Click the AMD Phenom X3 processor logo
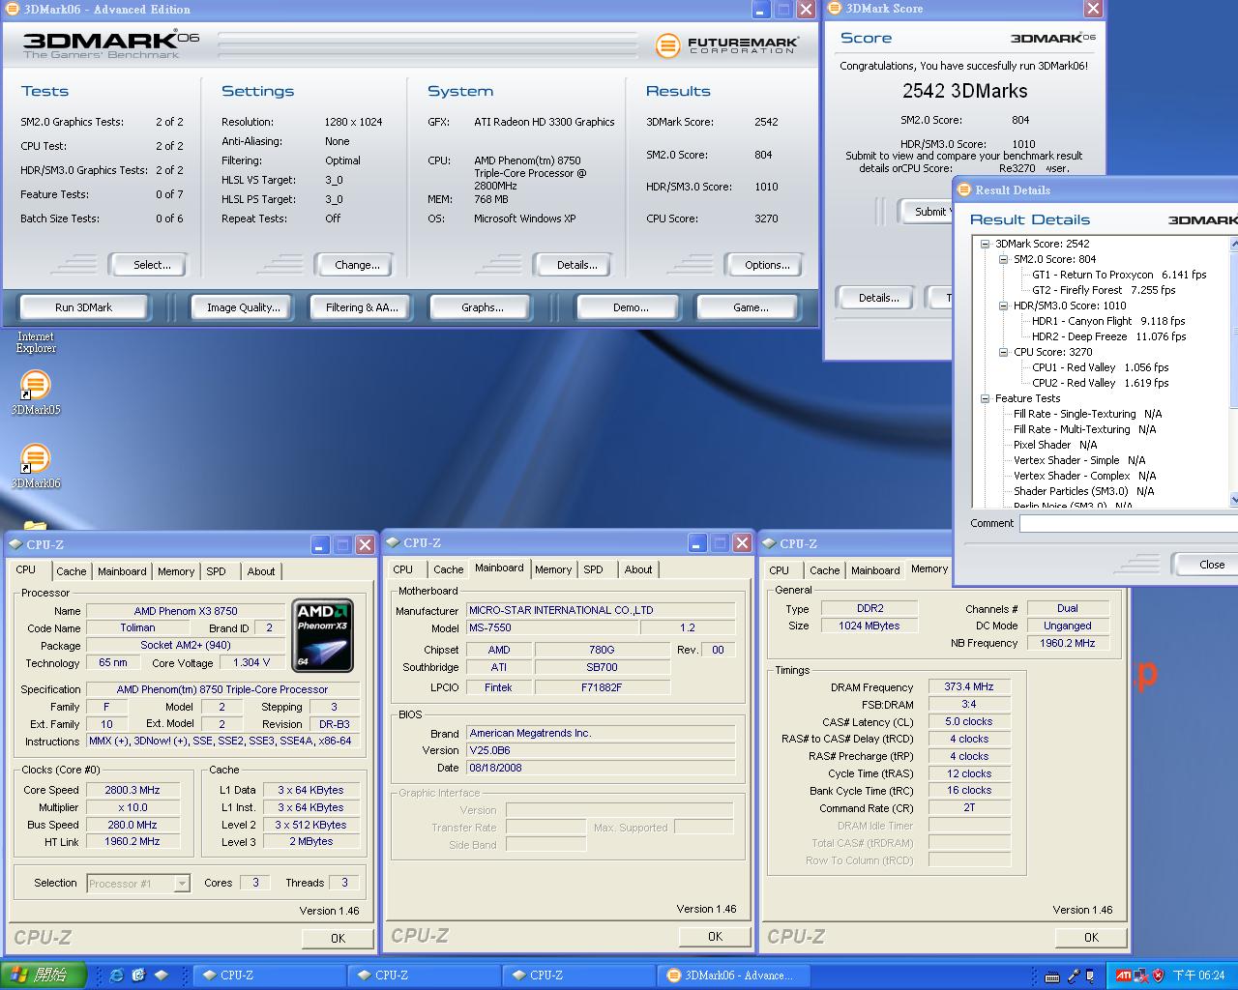 322,635
